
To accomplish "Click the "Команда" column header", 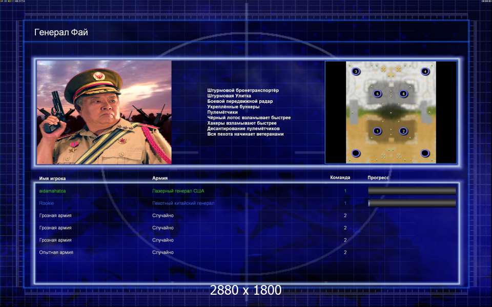I will (340, 178).
